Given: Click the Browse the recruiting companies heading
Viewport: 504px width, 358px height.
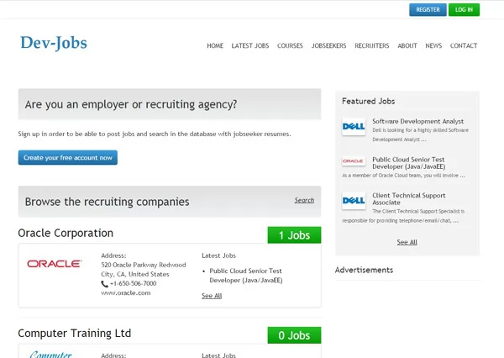Looking at the screenshot, I should tap(107, 202).
